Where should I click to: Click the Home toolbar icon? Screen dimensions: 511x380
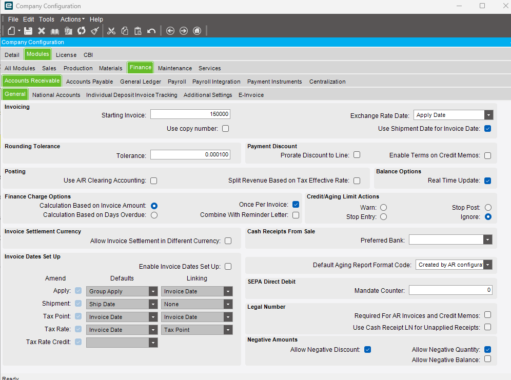tap(197, 31)
